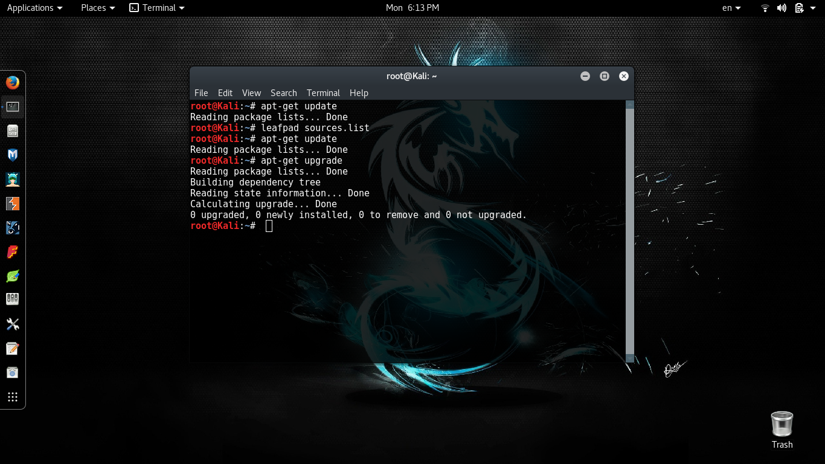The height and width of the screenshot is (464, 825).
Task: Open the Files manager dock icon
Action: (13, 131)
